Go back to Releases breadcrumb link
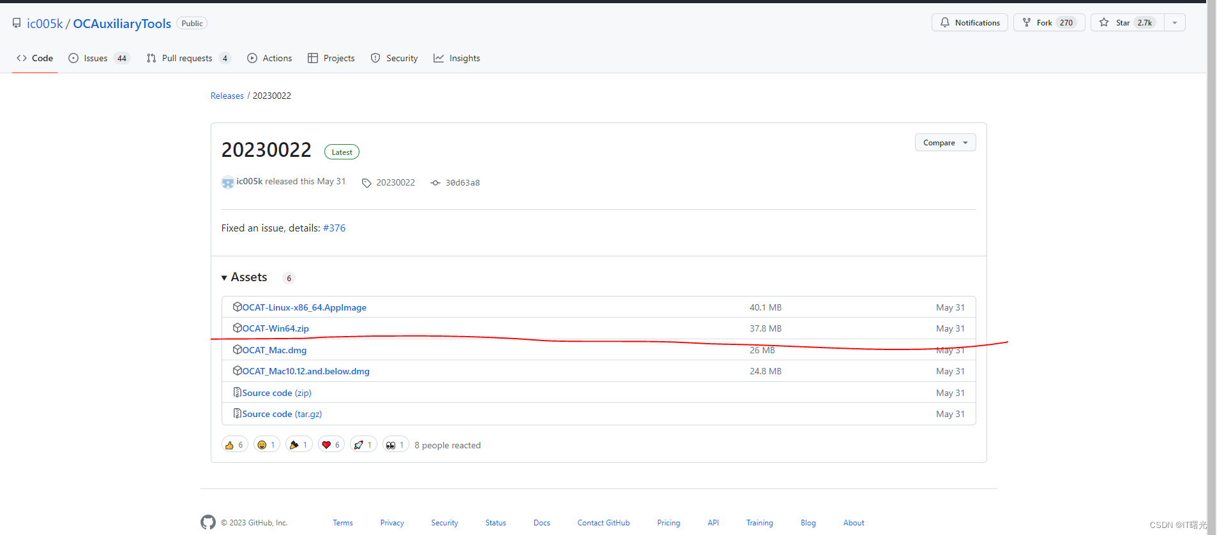The width and height of the screenshot is (1217, 535). coord(227,96)
